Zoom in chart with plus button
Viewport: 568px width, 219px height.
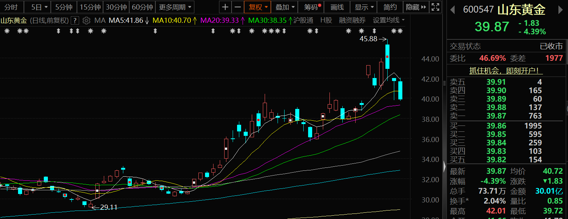(225, 7)
